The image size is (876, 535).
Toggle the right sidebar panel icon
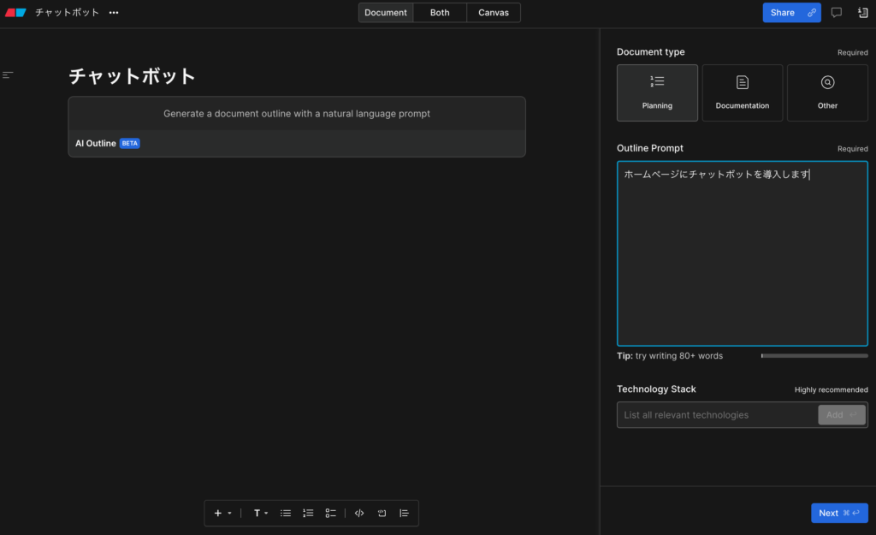862,12
